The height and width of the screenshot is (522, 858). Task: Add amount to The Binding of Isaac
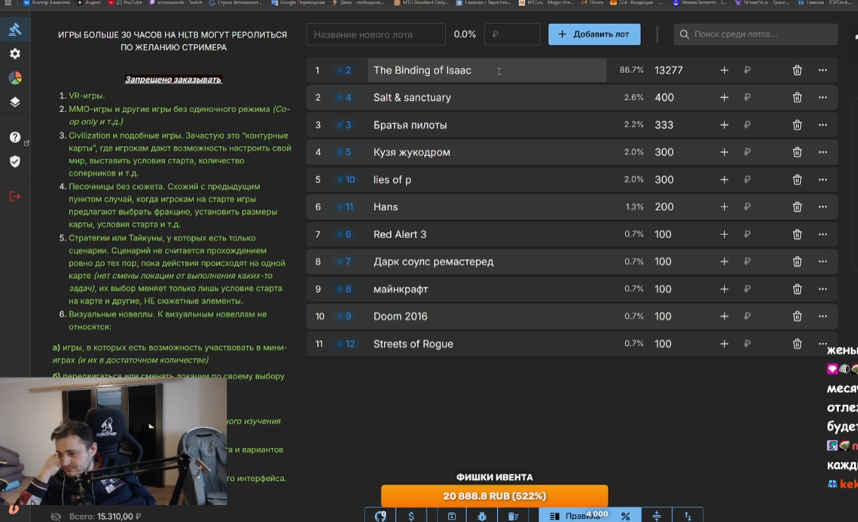(x=724, y=70)
